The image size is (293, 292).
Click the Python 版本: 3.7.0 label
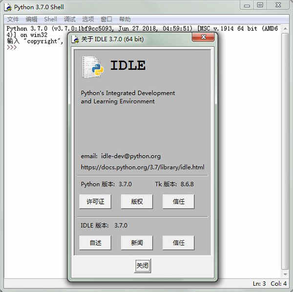coord(106,184)
